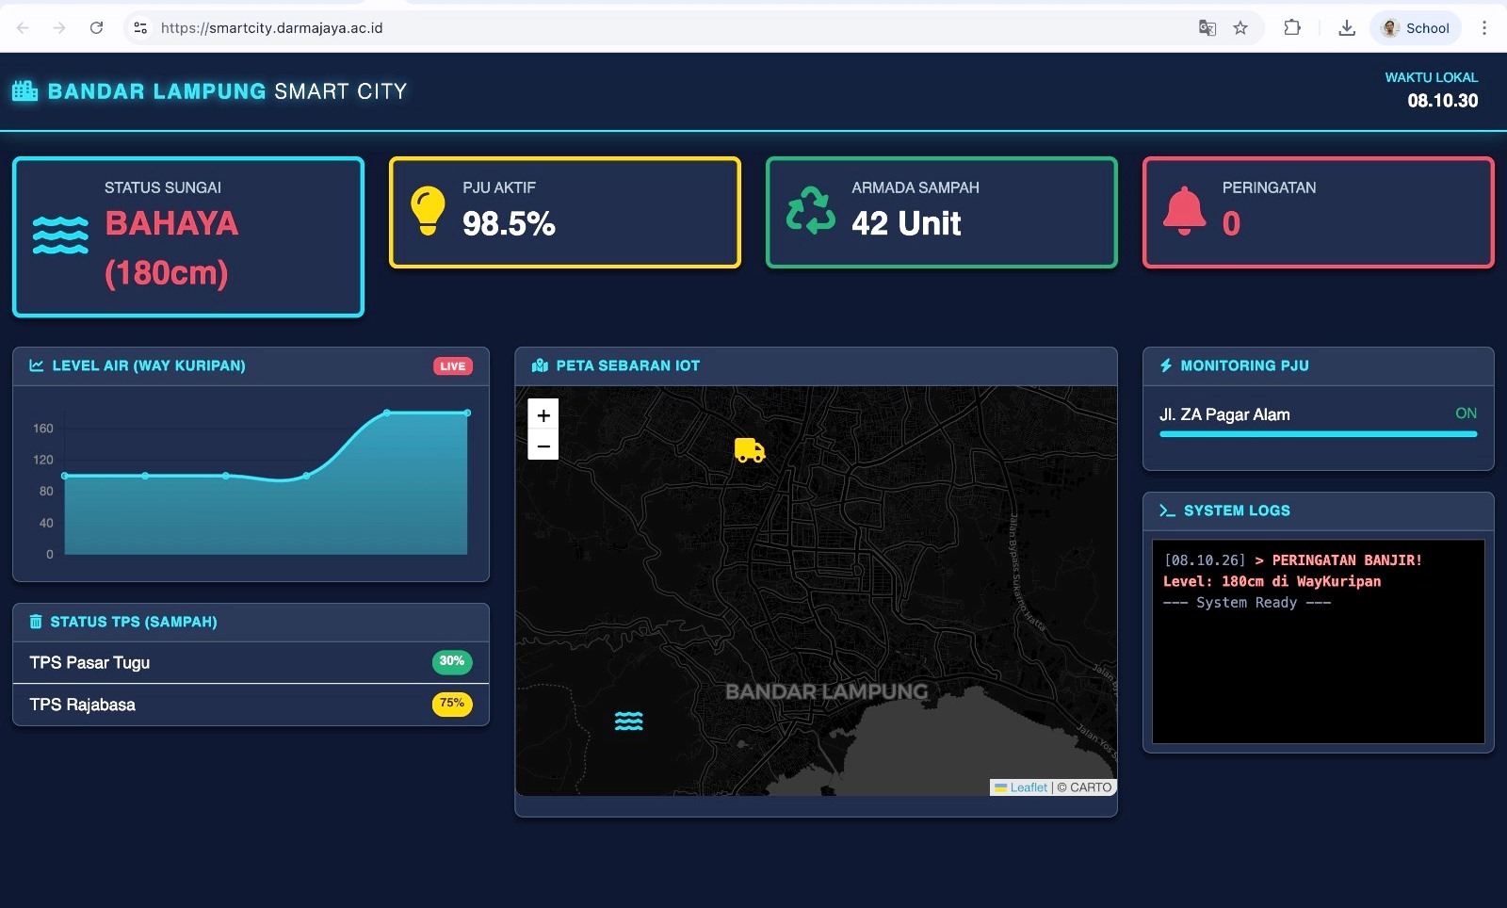Image resolution: width=1507 pixels, height=908 pixels.
Task: Click the Jl. ZA Pagar Alam progress bar
Action: (1318, 434)
